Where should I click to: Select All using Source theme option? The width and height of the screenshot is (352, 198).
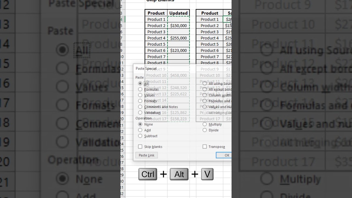pos(205,83)
